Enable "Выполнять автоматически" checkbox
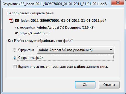This screenshot has height=94, width=126. click(15, 67)
